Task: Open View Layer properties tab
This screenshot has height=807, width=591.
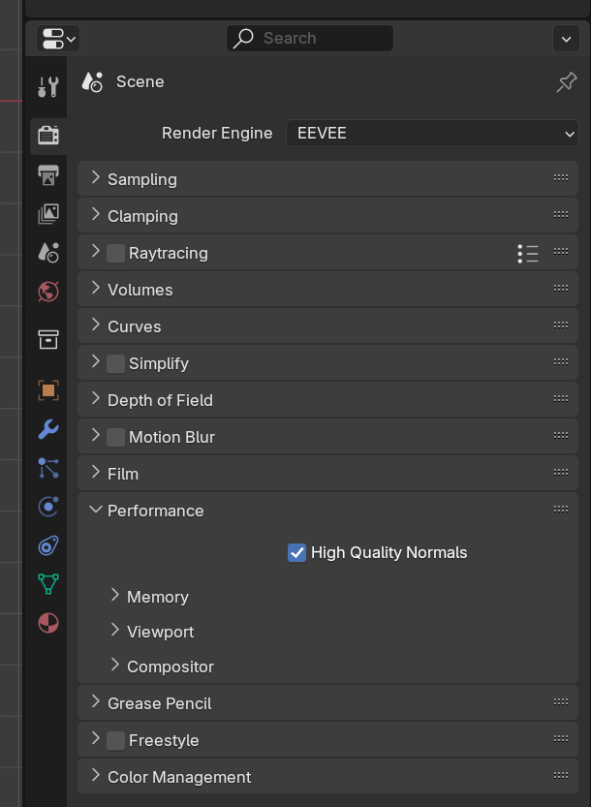Action: 48,213
